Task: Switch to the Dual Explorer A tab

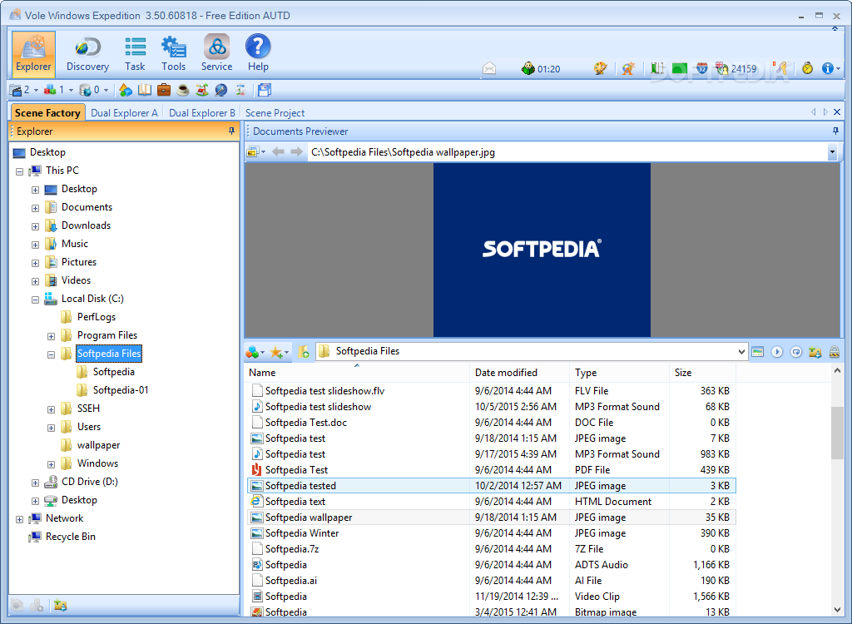Action: [124, 112]
